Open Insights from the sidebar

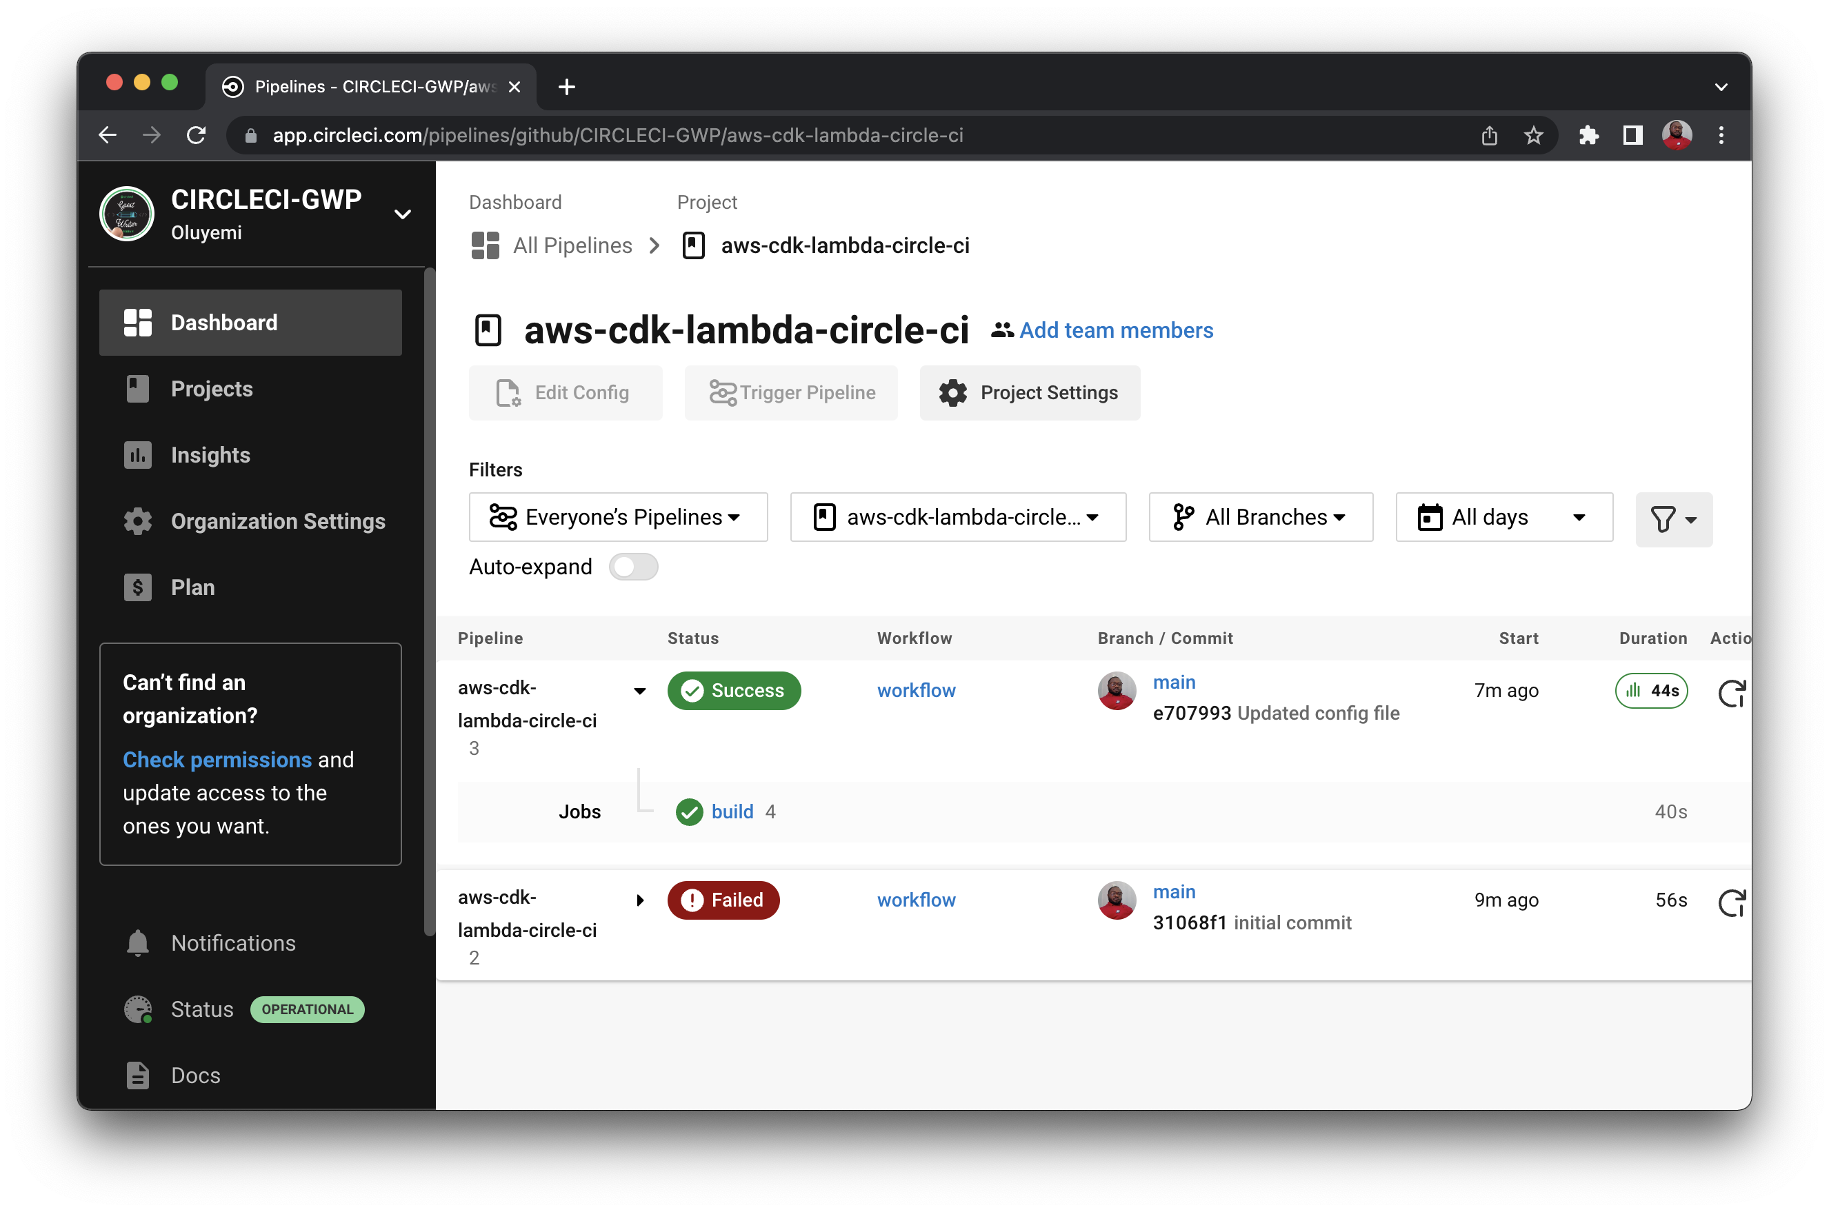[210, 455]
